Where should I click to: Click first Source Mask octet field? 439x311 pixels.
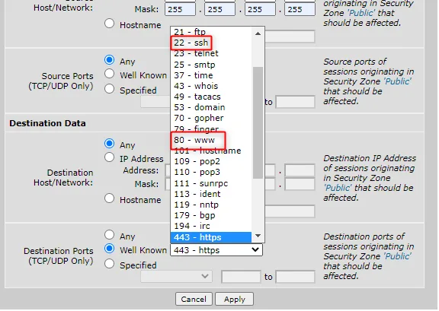[180, 9]
